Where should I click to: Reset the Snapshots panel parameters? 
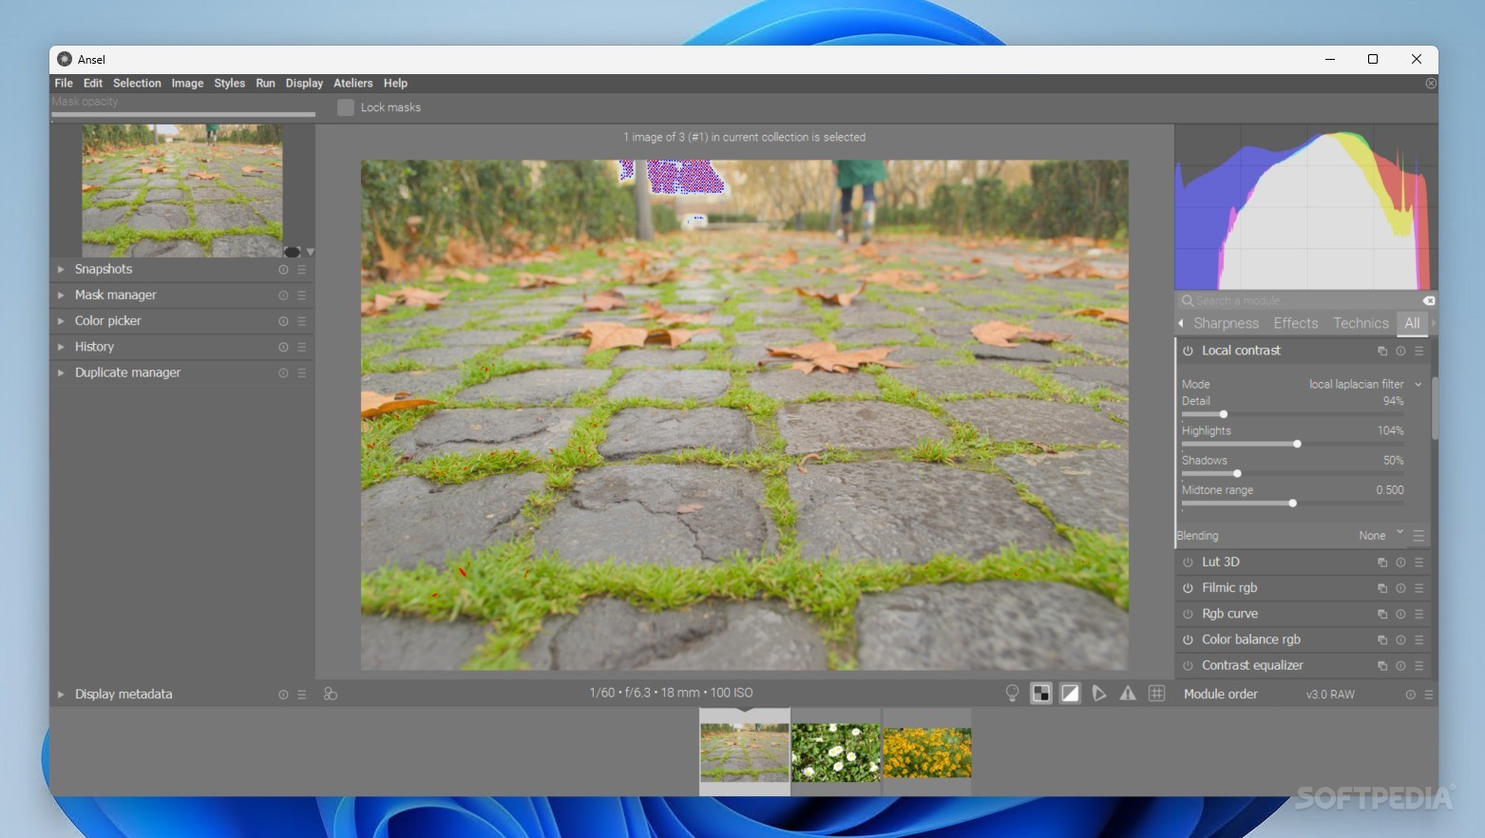(x=283, y=270)
